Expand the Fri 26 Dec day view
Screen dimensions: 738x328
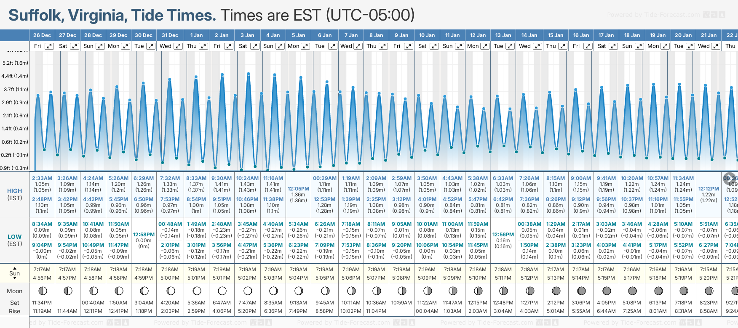coord(49,46)
